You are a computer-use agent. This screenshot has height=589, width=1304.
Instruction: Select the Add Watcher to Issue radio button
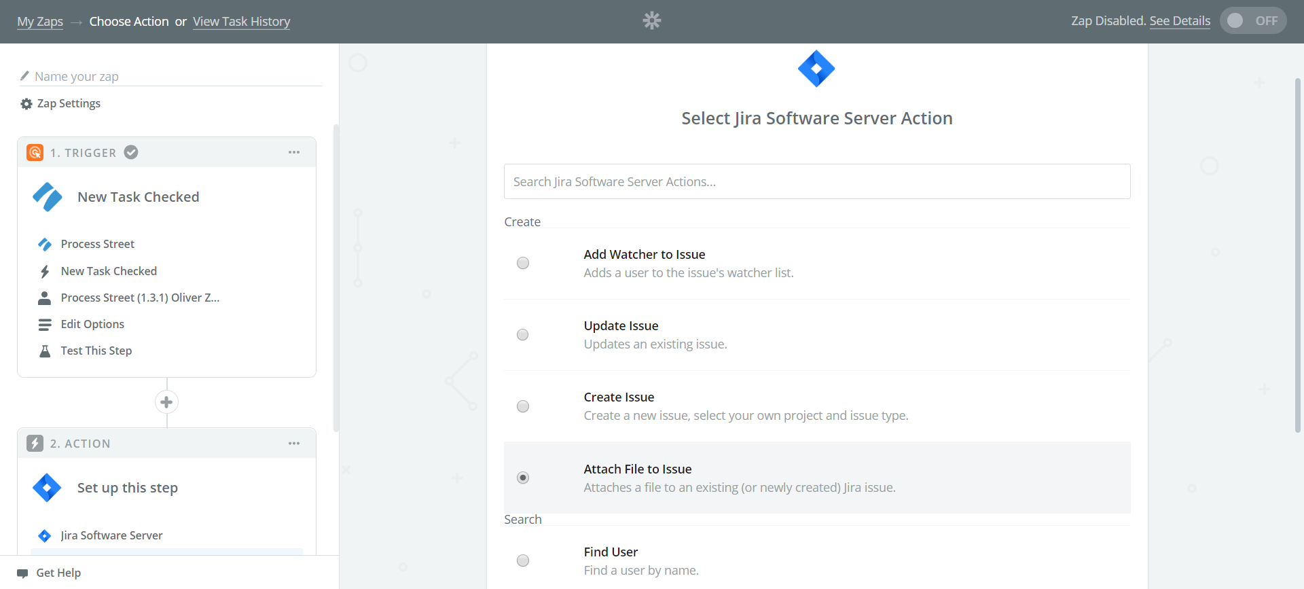point(523,263)
